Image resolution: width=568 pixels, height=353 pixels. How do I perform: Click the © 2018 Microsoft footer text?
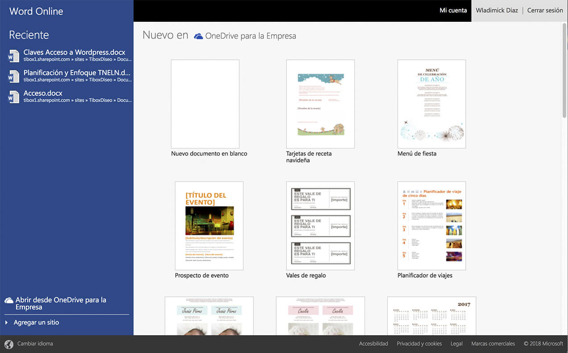(543, 344)
